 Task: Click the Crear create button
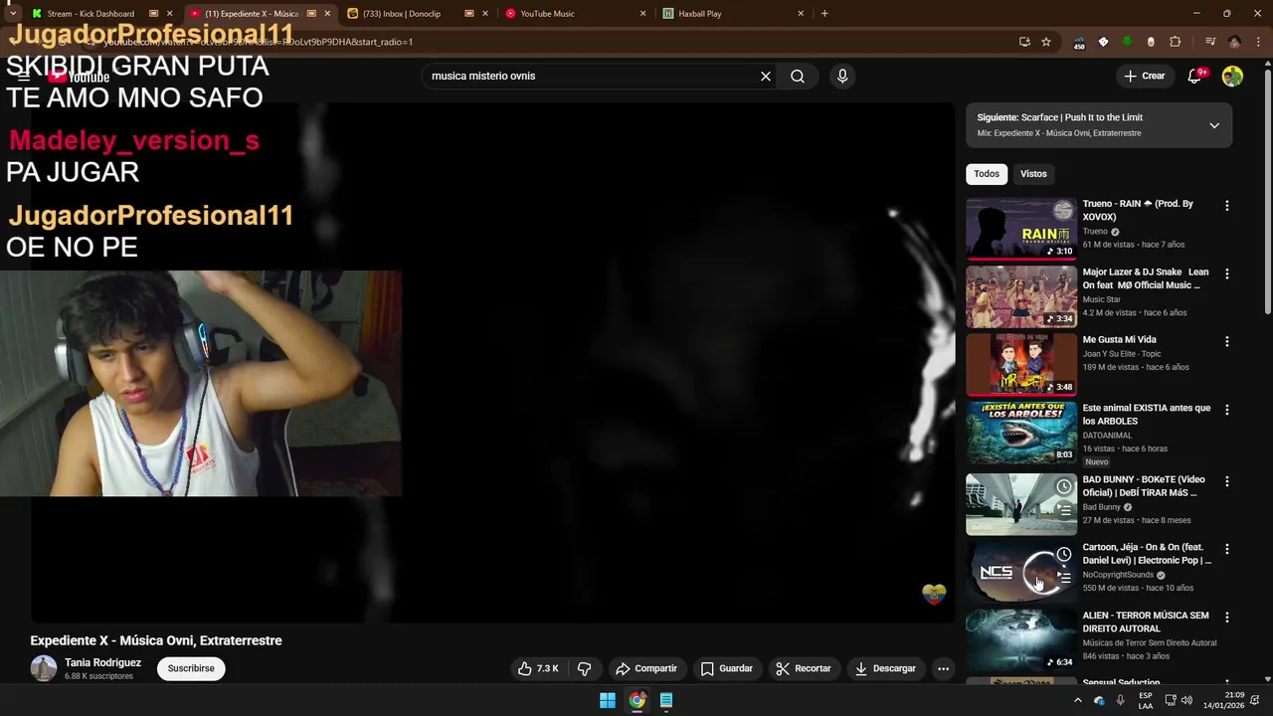pyautogui.click(x=1144, y=76)
